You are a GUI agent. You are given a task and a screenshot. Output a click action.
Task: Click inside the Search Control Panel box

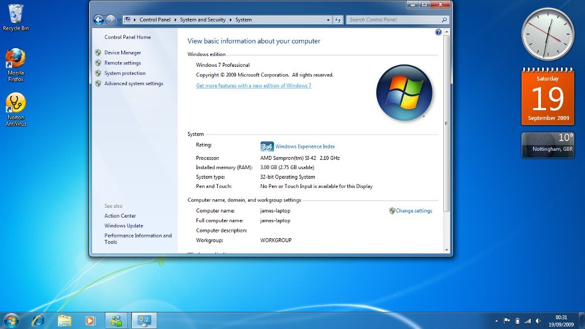397,19
